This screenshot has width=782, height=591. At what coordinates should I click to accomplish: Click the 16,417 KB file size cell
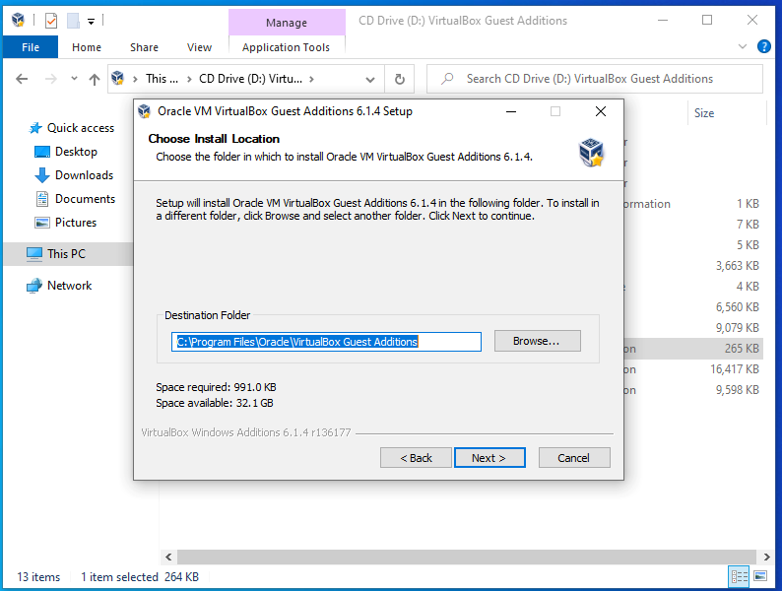pyautogui.click(x=734, y=369)
